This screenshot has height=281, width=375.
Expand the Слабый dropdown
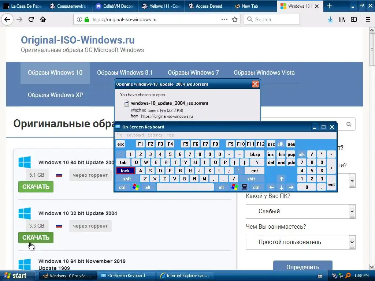352,211
